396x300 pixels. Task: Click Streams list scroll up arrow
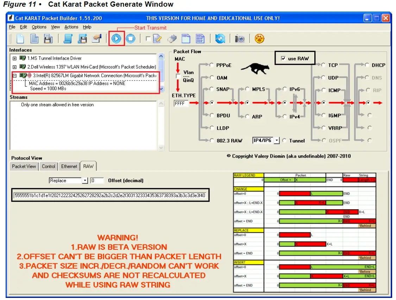161,103
